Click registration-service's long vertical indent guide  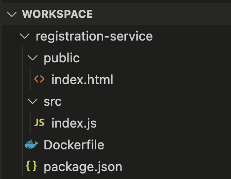pyautogui.click(x=22, y=112)
